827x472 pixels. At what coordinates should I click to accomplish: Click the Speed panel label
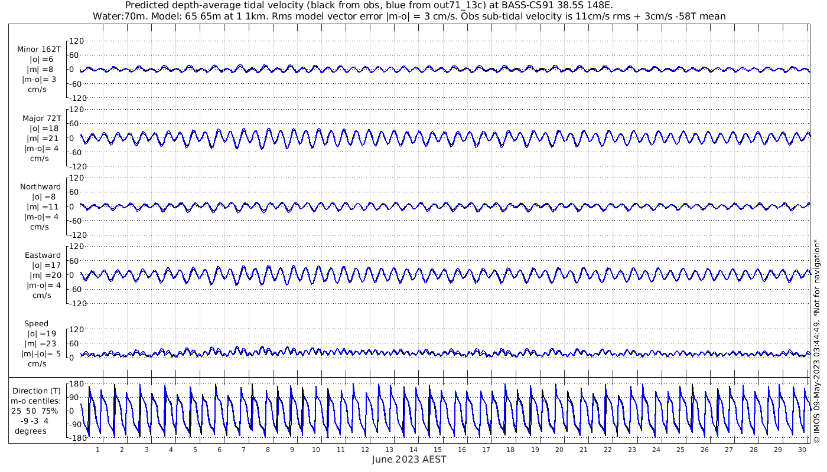click(x=36, y=323)
